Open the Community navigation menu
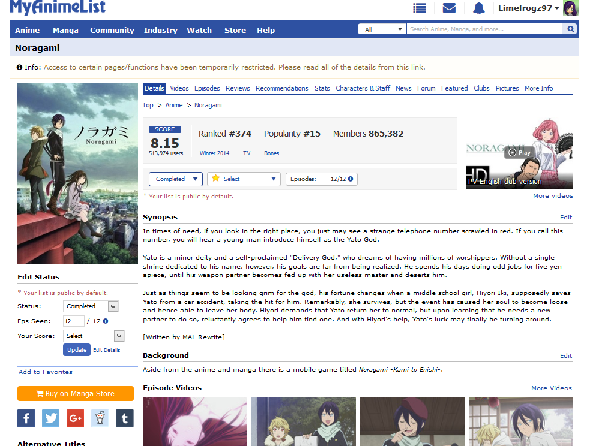590x446 pixels. tap(112, 30)
